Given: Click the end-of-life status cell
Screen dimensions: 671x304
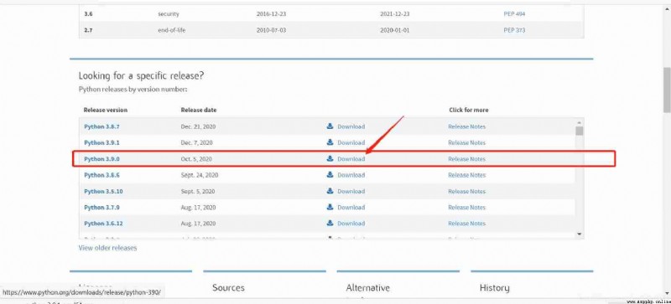Looking at the screenshot, I should click(172, 30).
